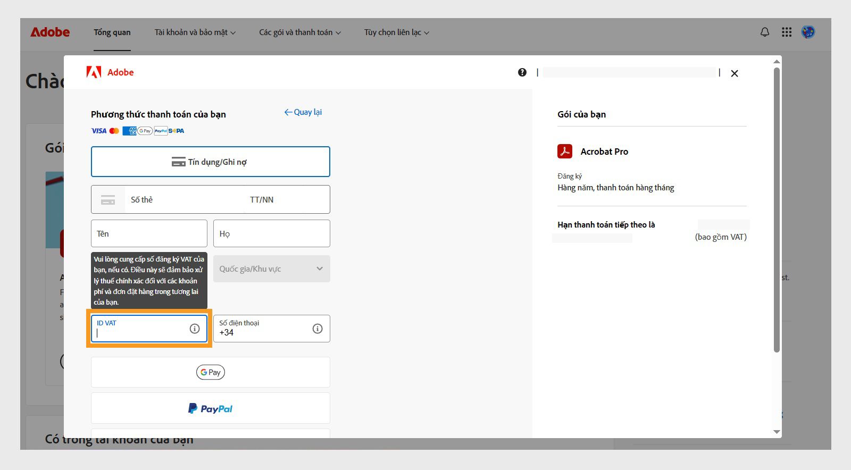
Task: Click into the Tên first name field
Action: (149, 233)
